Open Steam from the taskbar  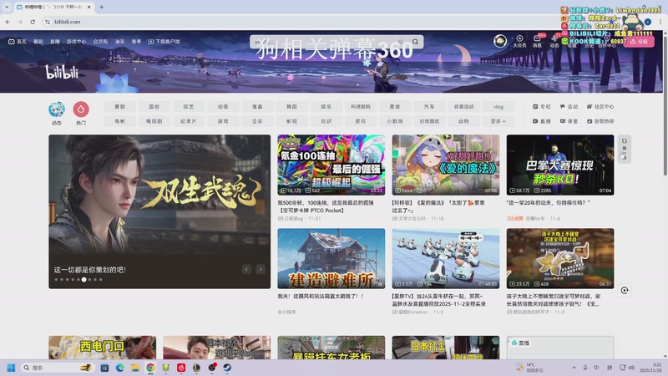click(x=227, y=368)
